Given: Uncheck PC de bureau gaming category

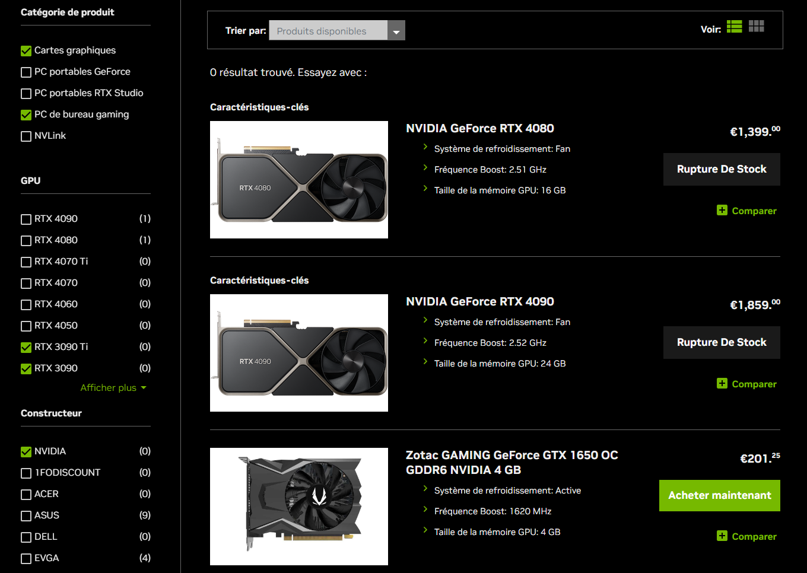Looking at the screenshot, I should 26,115.
